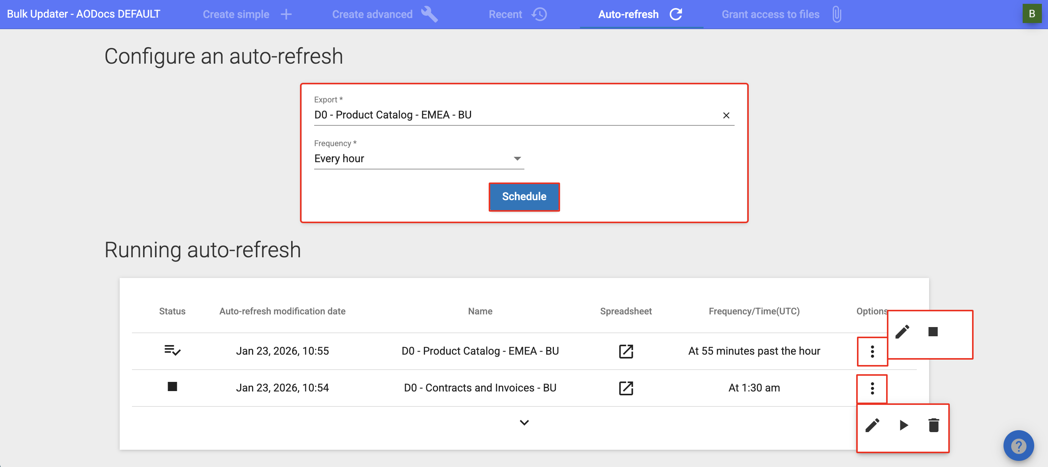
Task: Click the name D0 - Product Catalog - EMEA - BU in table
Action: [x=480, y=351]
